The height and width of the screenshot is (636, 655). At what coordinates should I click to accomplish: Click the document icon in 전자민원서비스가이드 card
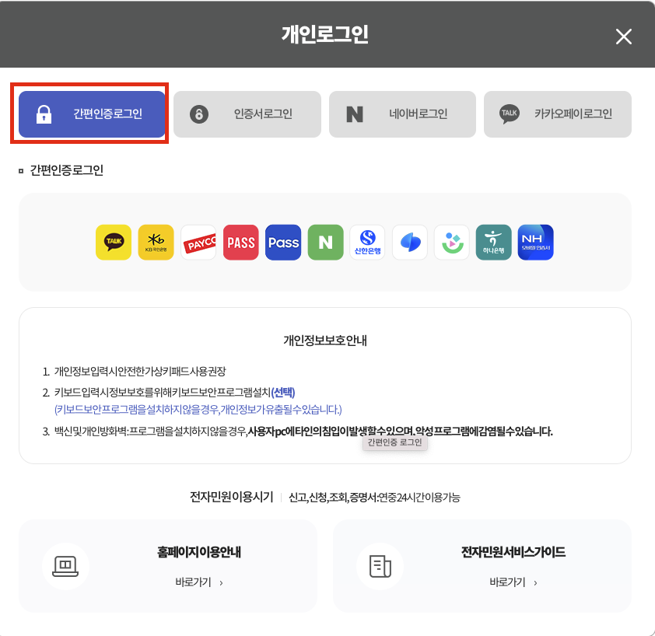pos(380,565)
